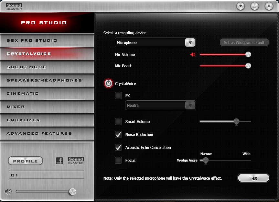This screenshot has height=202, width=279.
Task: Click the CrystalVoice effect note text
Action: (x=163, y=178)
